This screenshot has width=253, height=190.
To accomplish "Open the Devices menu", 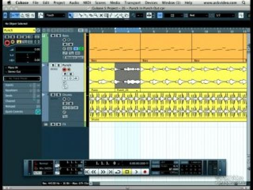I will point(151,3).
